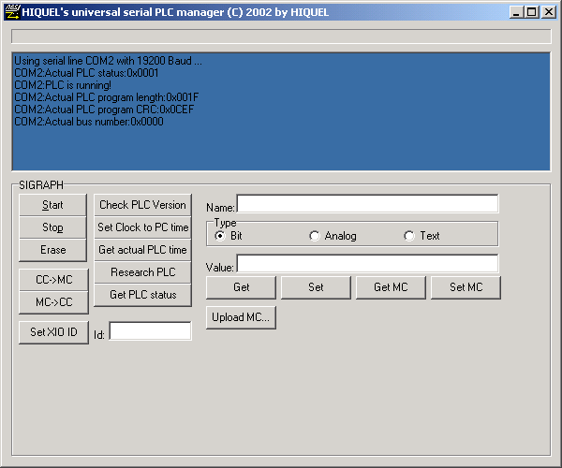The image size is (562, 468).
Task: Click the Get button
Action: (x=242, y=287)
